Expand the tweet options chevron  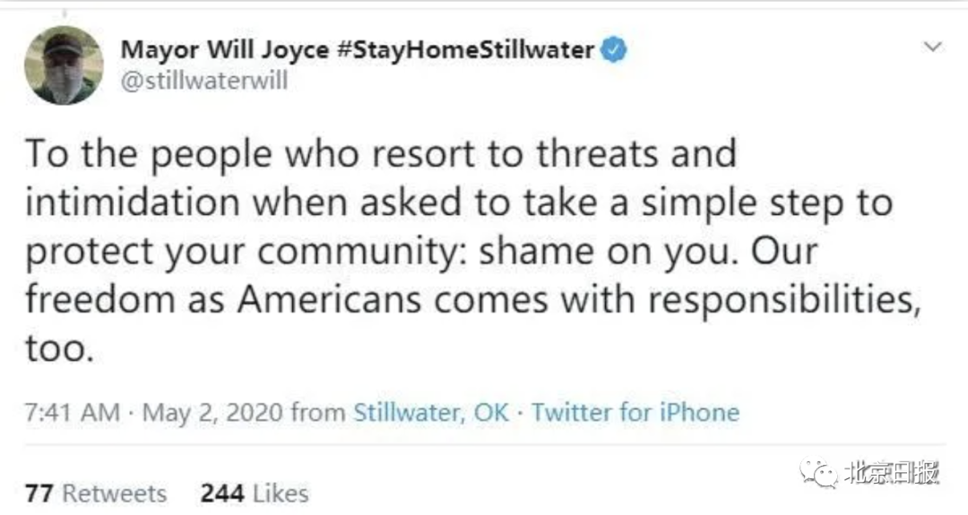click(x=932, y=47)
